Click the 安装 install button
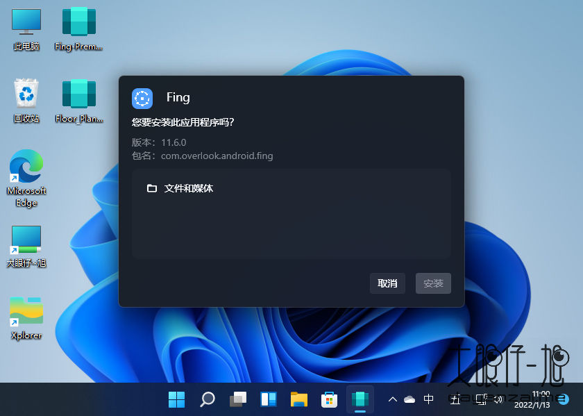 tap(433, 283)
